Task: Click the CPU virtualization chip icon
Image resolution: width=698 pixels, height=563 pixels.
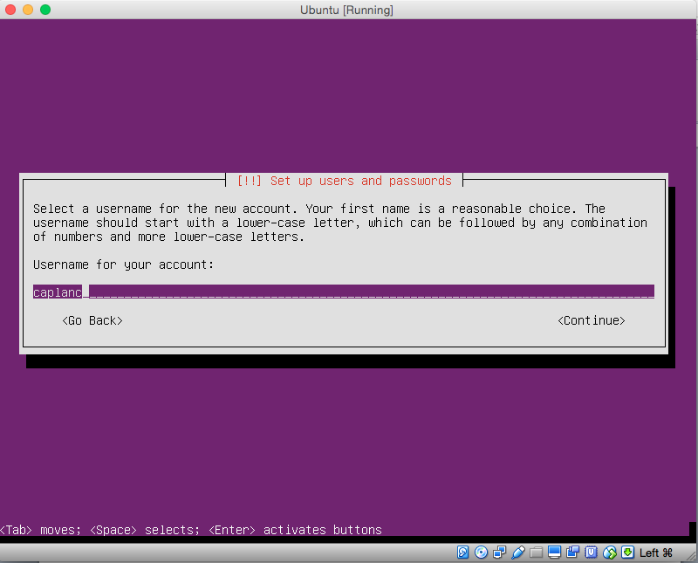Action: coord(591,553)
